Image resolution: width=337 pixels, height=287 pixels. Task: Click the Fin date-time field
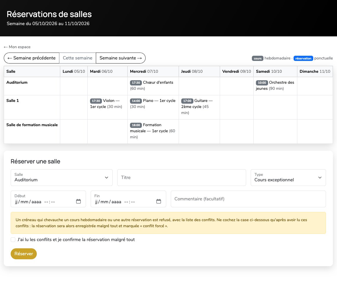(x=128, y=199)
